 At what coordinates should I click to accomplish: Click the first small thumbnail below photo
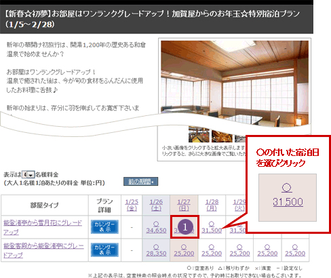coord(199,135)
